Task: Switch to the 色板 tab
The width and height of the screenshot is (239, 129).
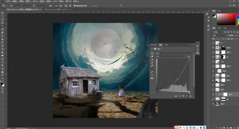Action: [x=219, y=11]
